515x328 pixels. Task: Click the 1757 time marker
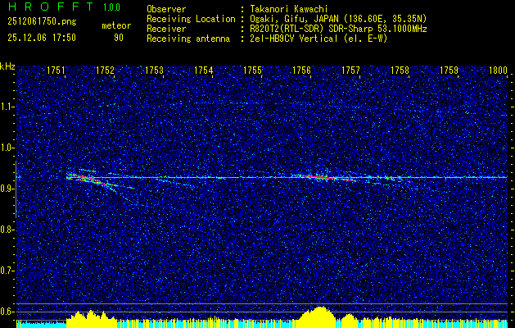(x=350, y=70)
